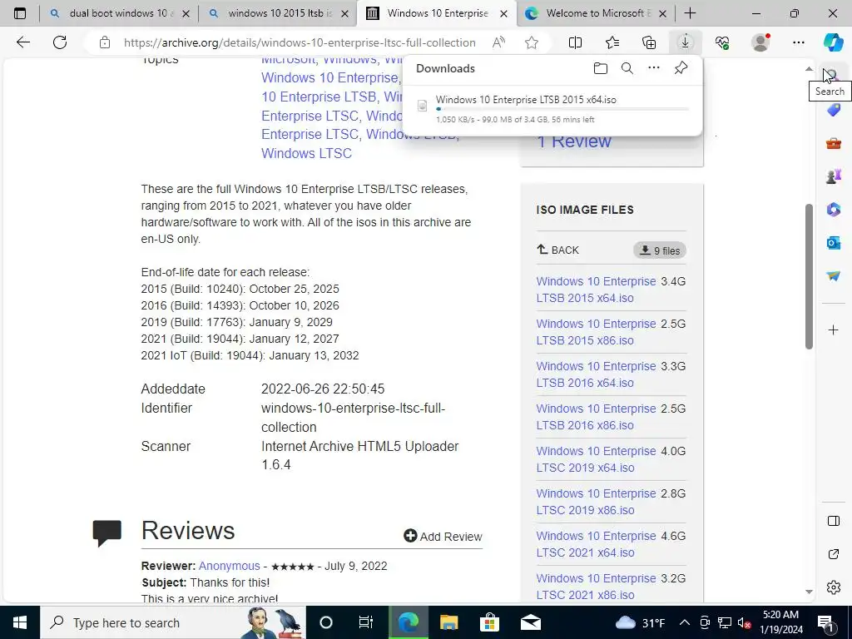Open Microsoft 365 in sidebar
The image size is (852, 639).
click(834, 209)
